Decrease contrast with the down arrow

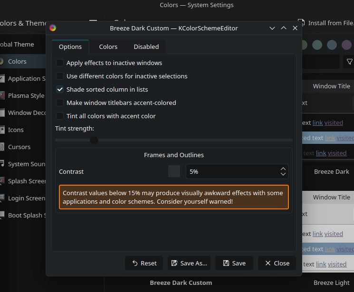[x=283, y=174]
